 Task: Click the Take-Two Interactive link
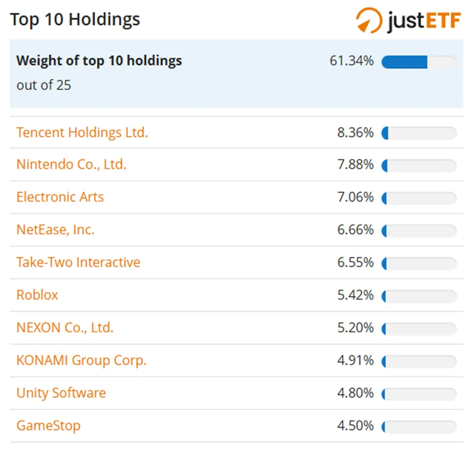coord(78,262)
